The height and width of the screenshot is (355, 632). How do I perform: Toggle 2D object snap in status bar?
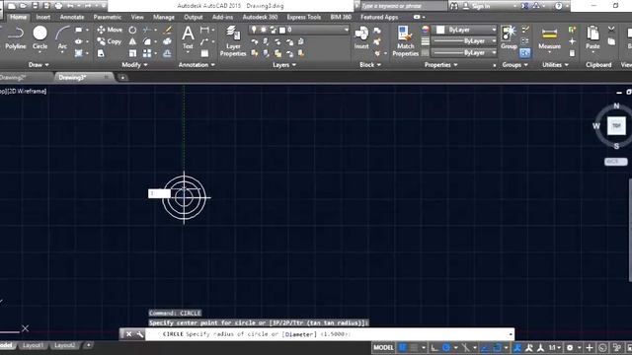[x=498, y=347]
